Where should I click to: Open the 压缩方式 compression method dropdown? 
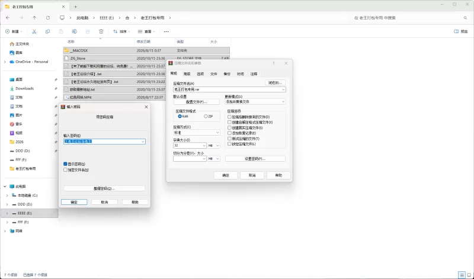pyautogui.click(x=217, y=133)
